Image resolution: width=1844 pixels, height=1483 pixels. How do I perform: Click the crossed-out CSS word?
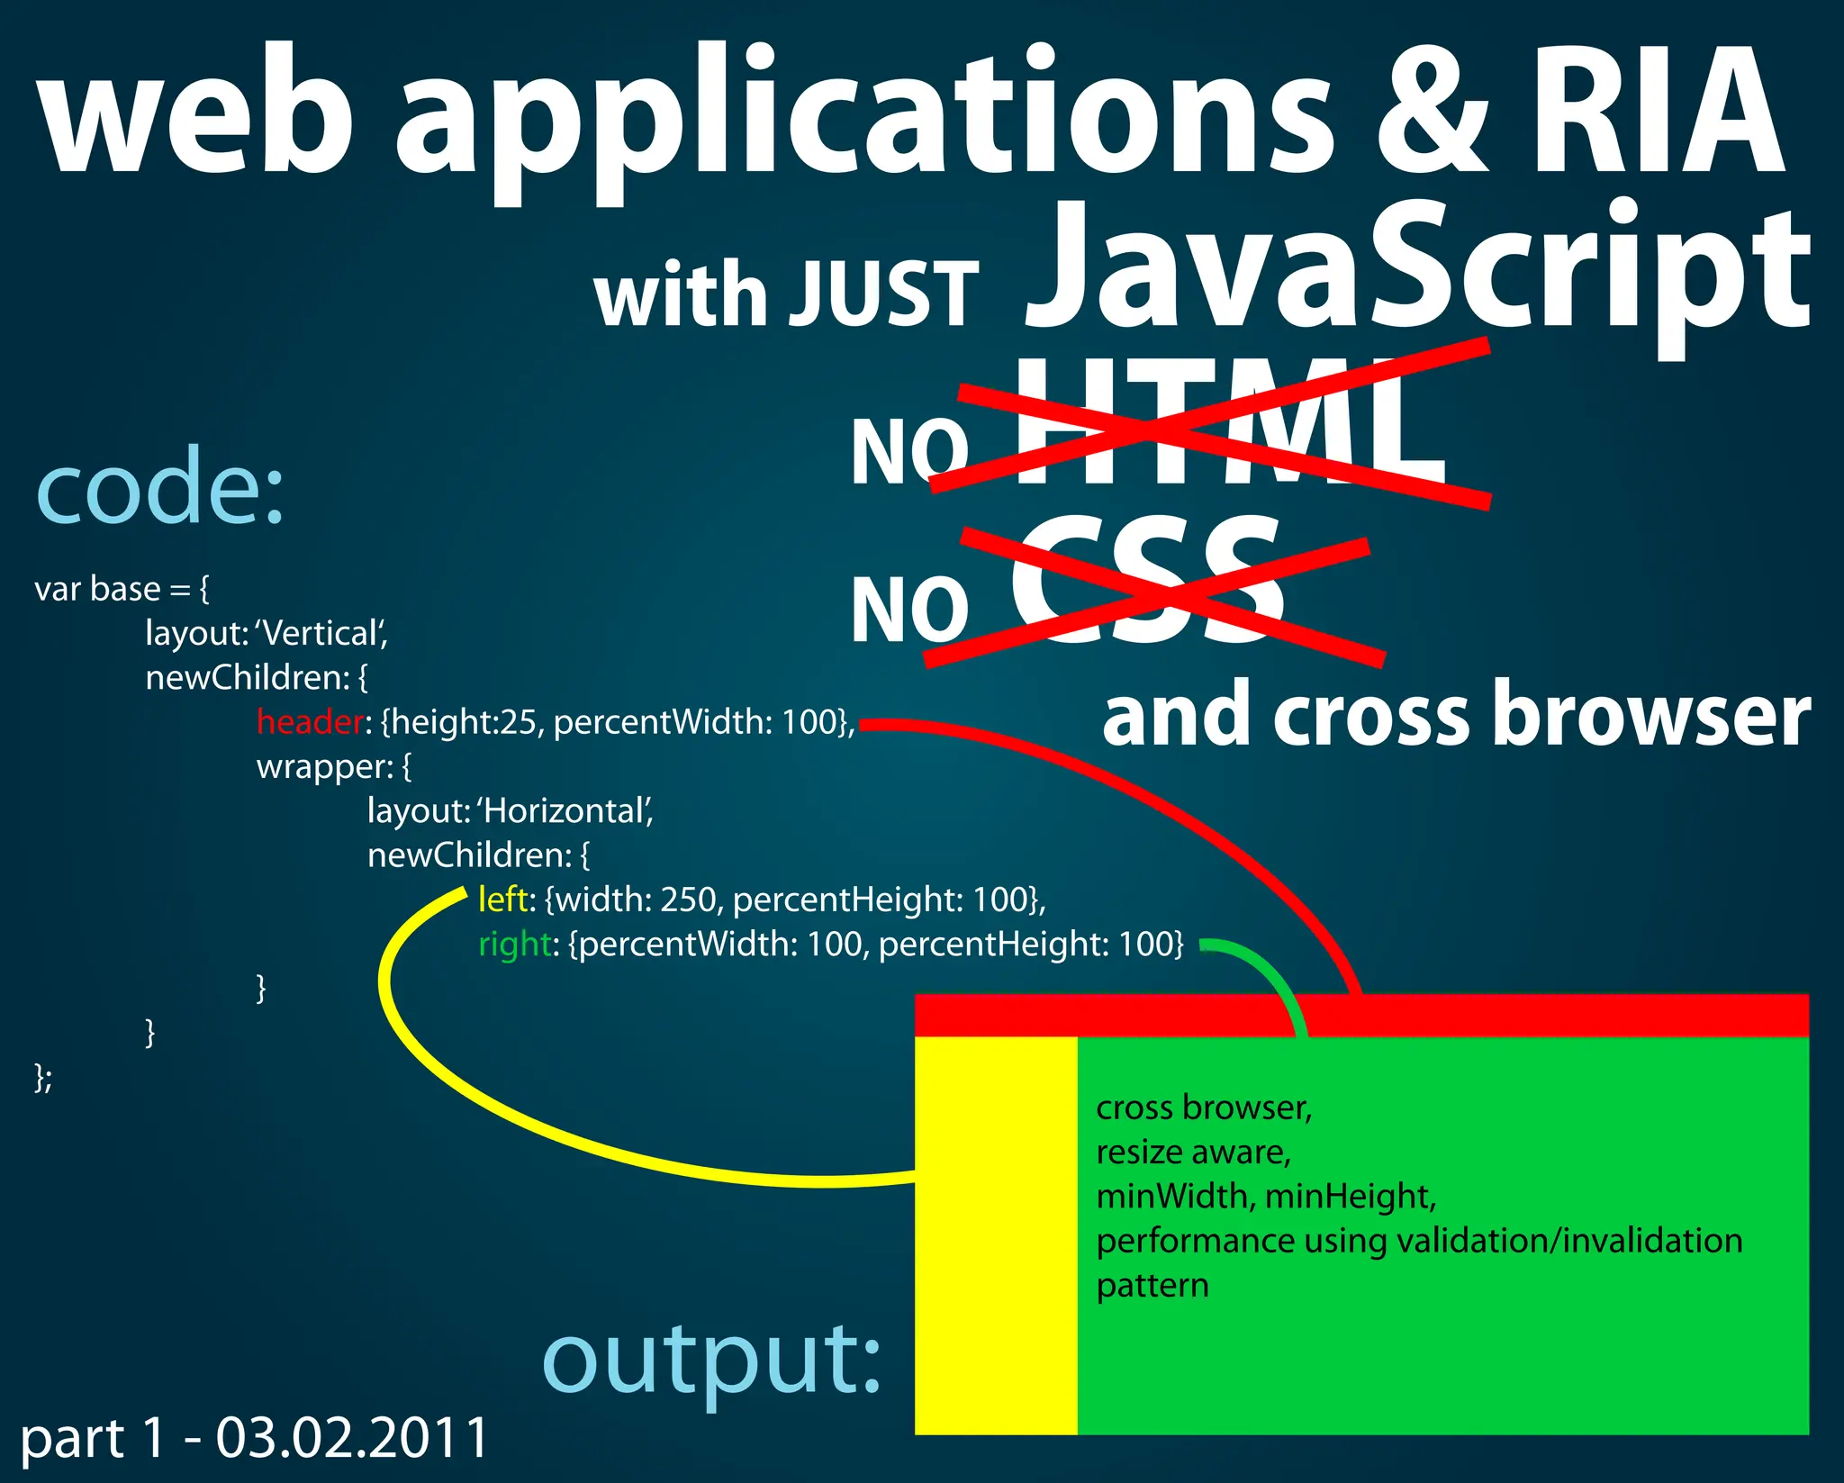1145,581
